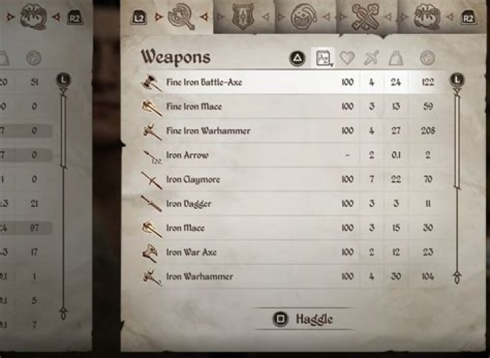Sort weapons by sword damage column
Screen dimensions: 490x358
(x=372, y=58)
